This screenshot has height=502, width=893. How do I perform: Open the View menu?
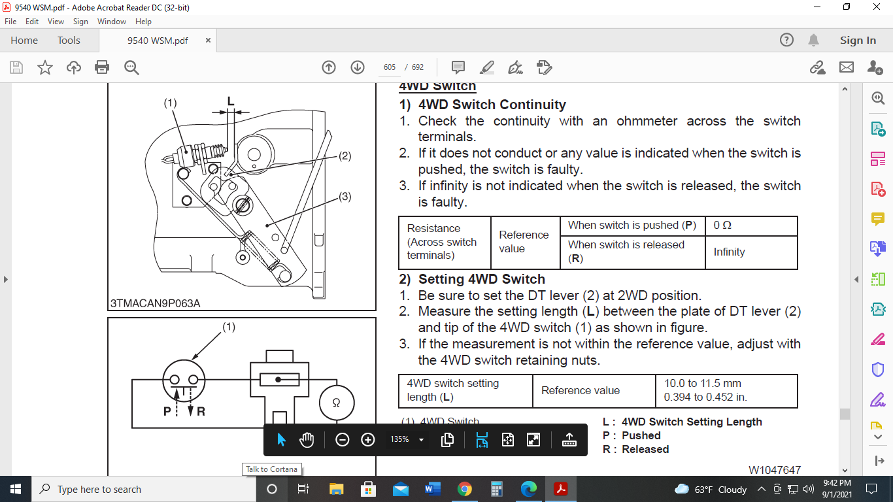pyautogui.click(x=56, y=22)
